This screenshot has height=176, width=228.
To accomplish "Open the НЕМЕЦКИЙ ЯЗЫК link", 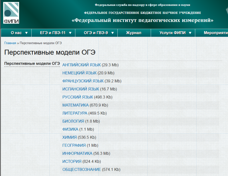I will point(80,73).
